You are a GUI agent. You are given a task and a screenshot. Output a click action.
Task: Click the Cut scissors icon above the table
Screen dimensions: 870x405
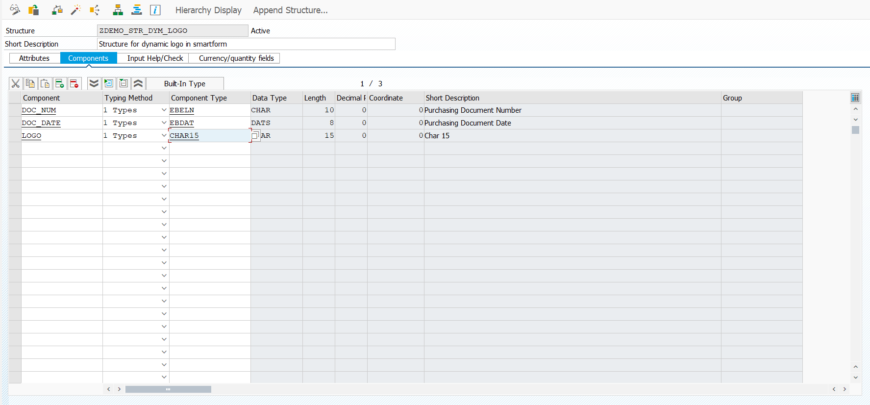coord(16,84)
